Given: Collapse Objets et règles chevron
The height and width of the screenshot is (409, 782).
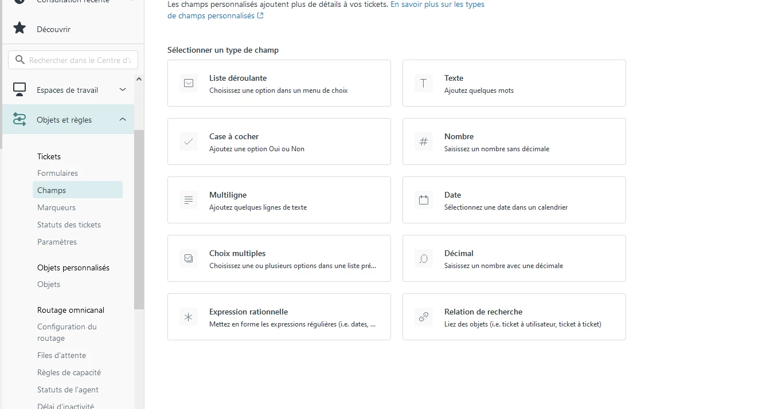Looking at the screenshot, I should pyautogui.click(x=123, y=119).
